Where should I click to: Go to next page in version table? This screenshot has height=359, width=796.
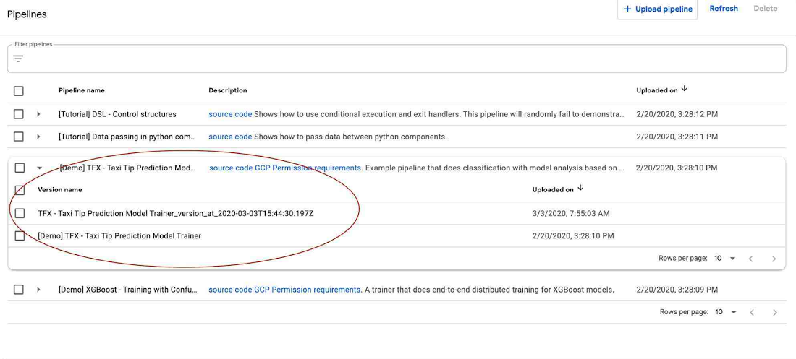pos(774,259)
